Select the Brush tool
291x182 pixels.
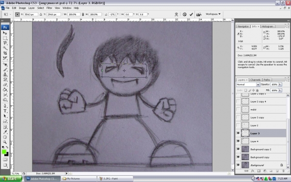pos(5,69)
